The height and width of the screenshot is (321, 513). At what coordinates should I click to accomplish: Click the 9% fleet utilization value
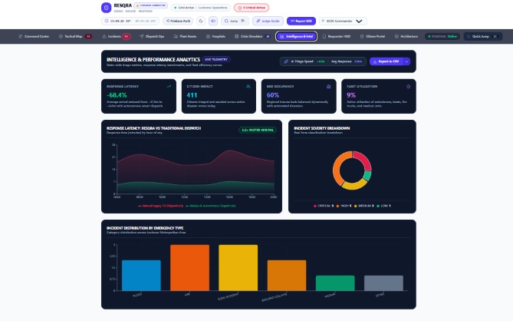pyautogui.click(x=351, y=95)
